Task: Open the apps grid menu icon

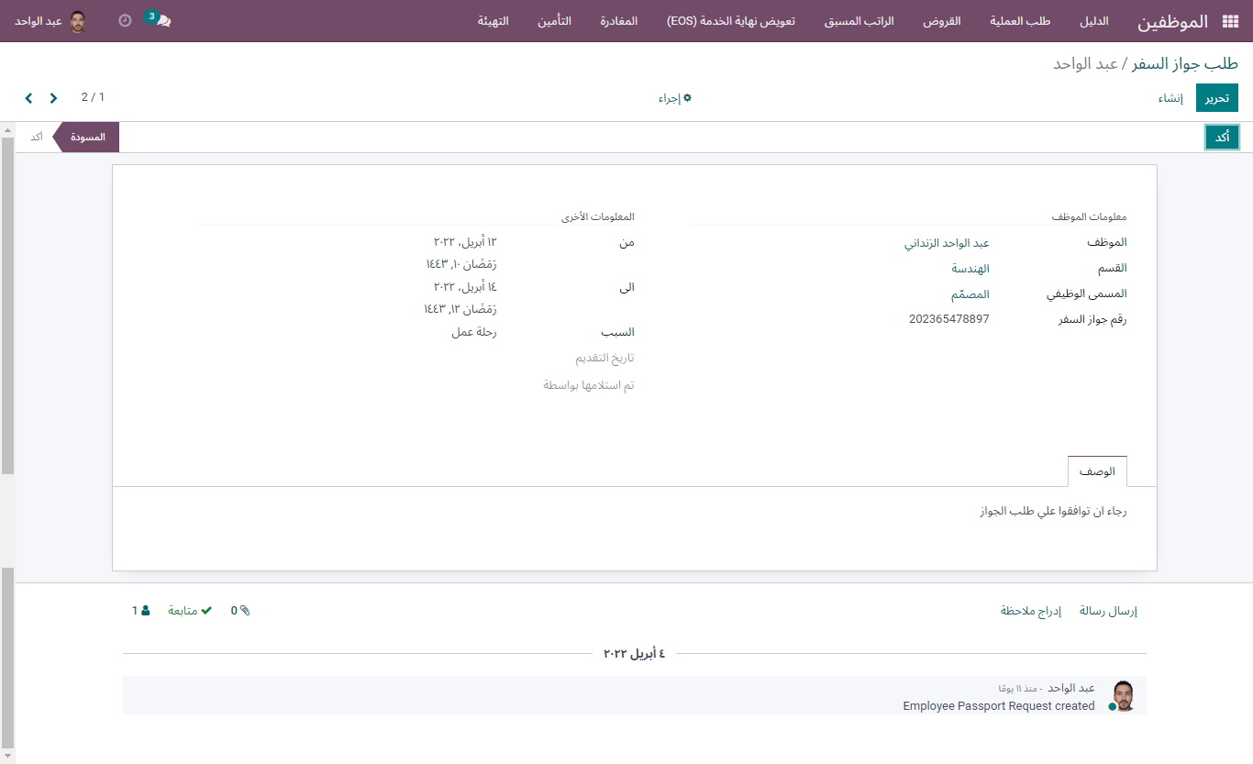Action: (x=1230, y=21)
